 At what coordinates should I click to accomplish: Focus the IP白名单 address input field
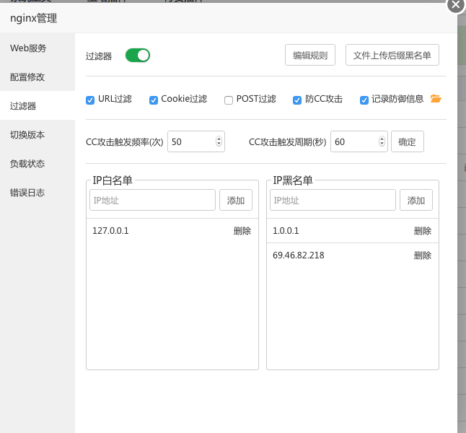[152, 200]
